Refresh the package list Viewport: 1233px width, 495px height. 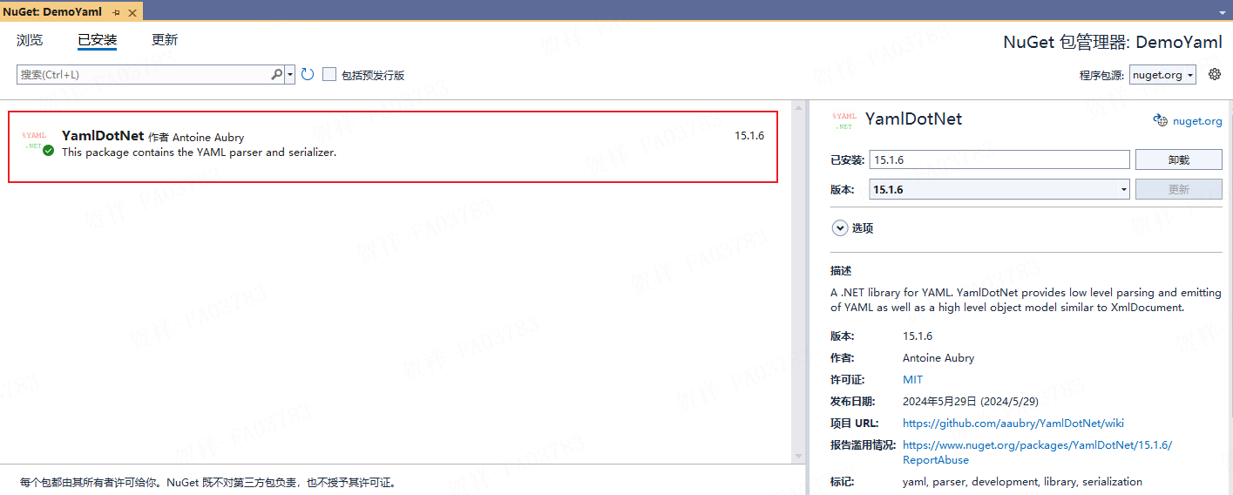click(x=308, y=75)
